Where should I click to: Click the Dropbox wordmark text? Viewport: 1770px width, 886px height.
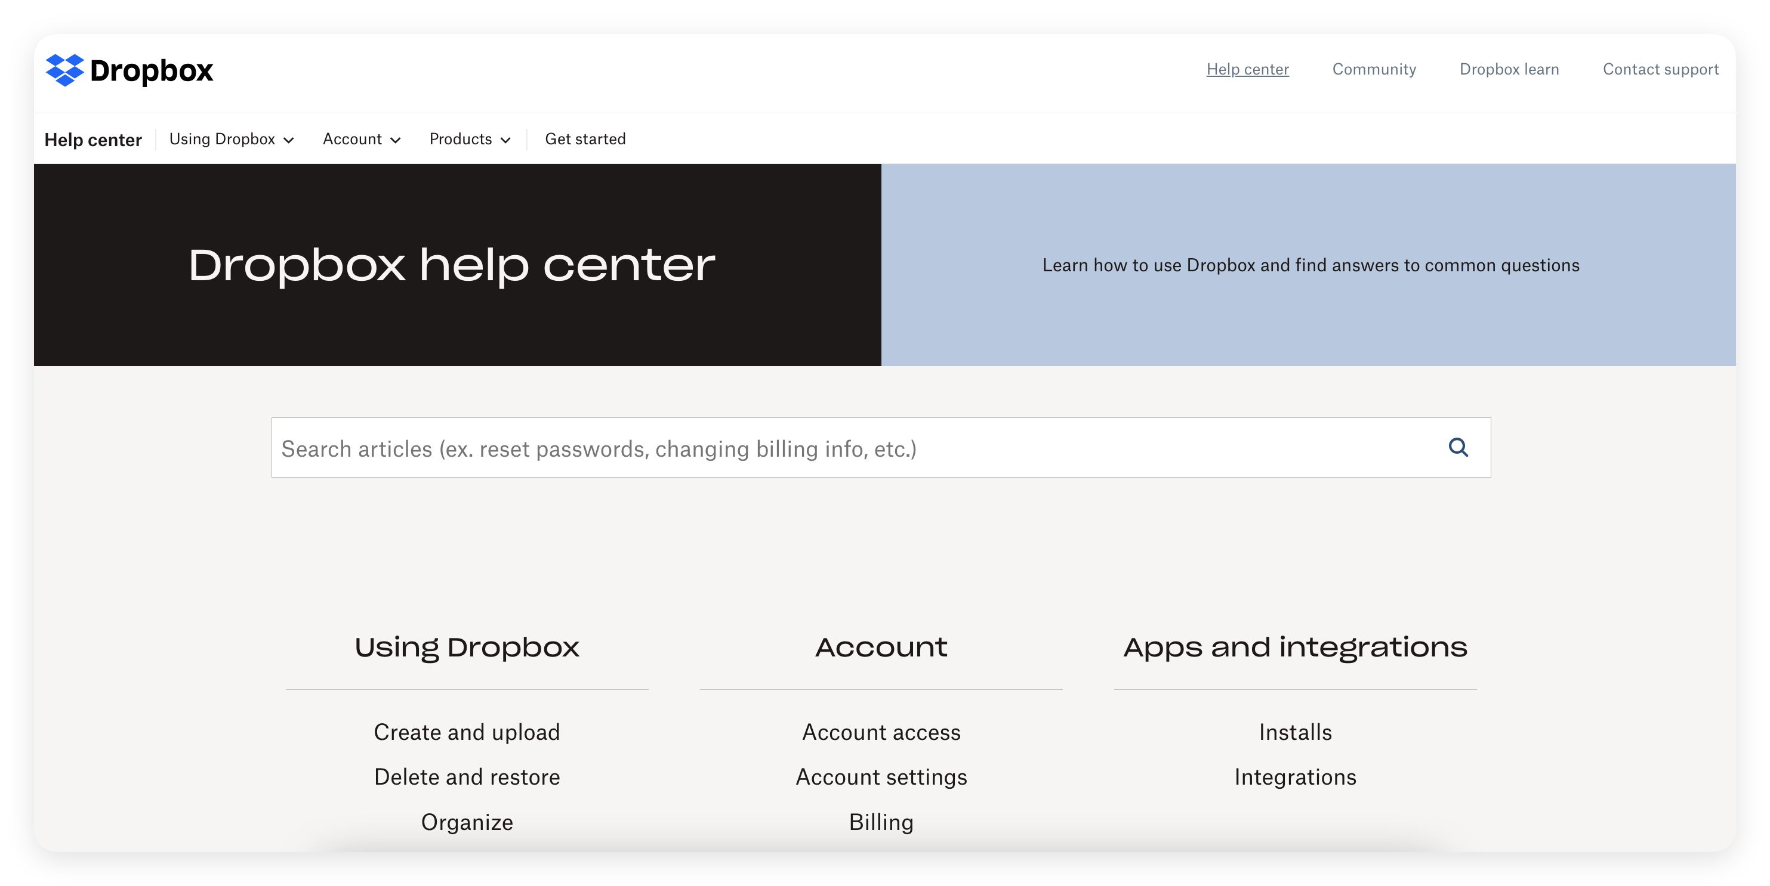(x=152, y=71)
